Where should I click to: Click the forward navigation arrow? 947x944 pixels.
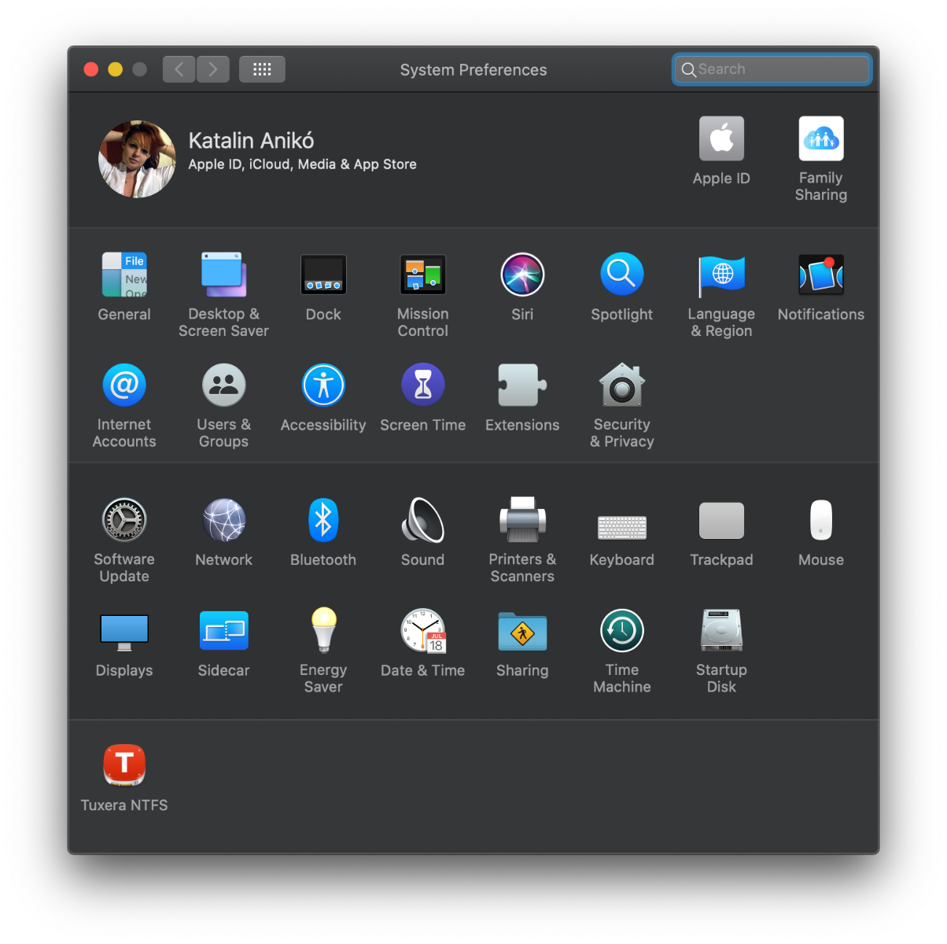tap(213, 69)
